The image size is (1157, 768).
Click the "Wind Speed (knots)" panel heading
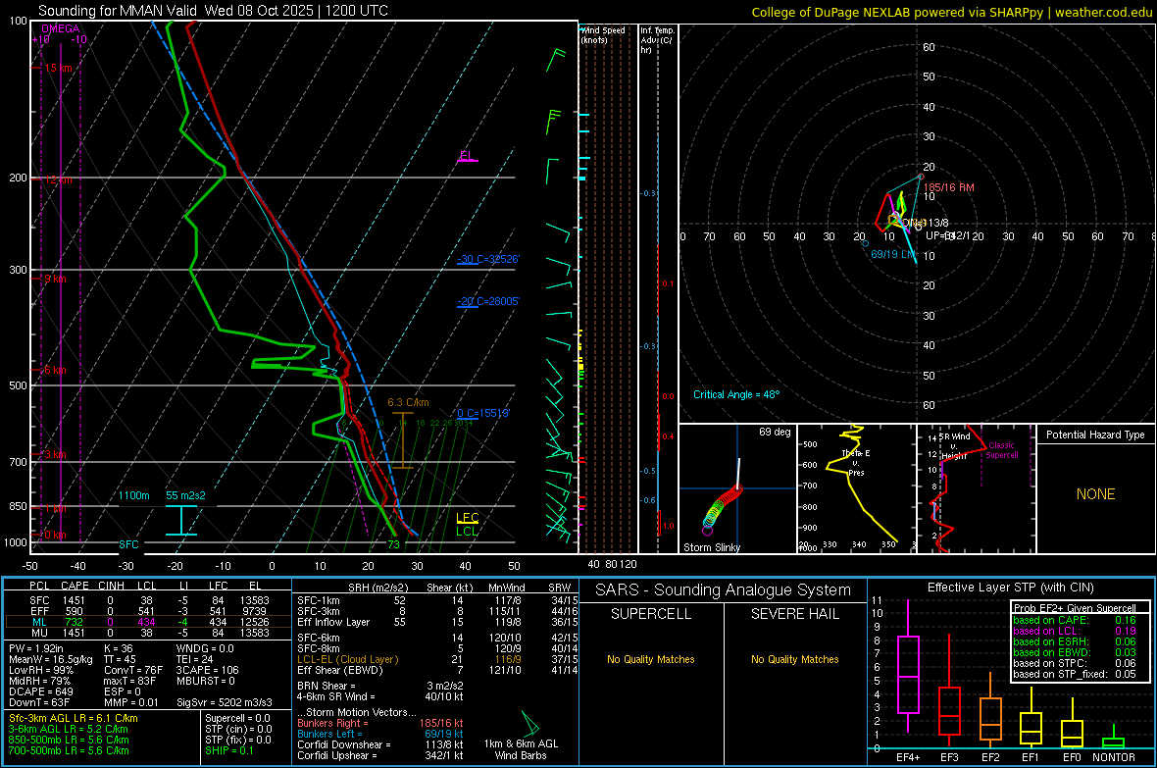pyautogui.click(x=603, y=35)
